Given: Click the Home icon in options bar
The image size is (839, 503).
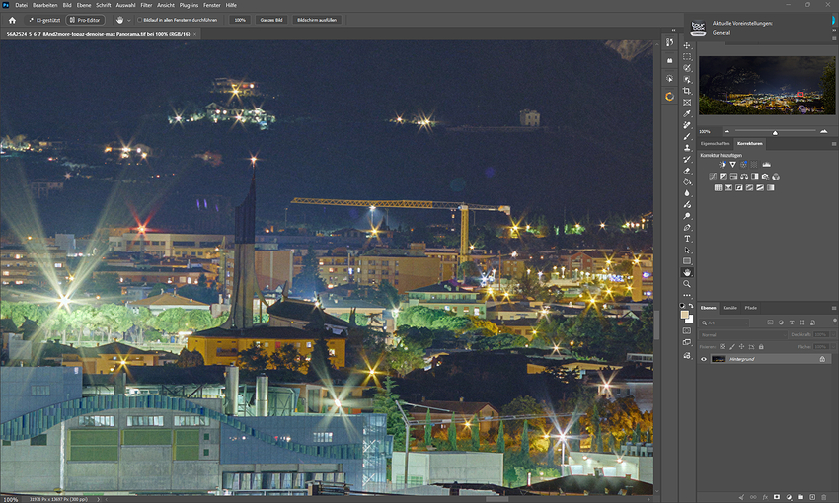Looking at the screenshot, I should coord(12,20).
